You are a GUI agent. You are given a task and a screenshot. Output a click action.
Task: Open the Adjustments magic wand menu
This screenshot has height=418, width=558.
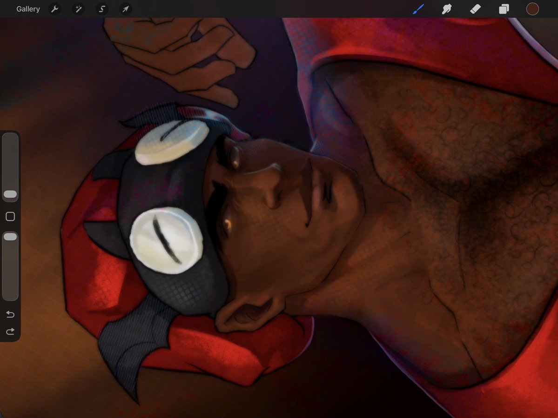78,9
